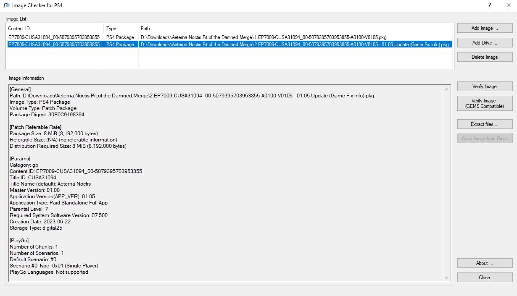Screen dimensions: 517x296
Task: Click the Default Scenario: #0 line
Action: coord(33,259)
